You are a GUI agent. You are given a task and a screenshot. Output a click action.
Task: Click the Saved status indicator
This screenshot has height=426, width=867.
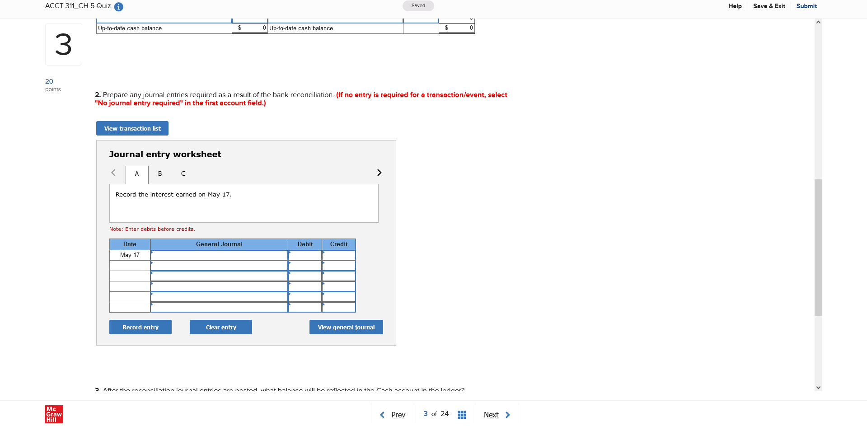click(417, 6)
